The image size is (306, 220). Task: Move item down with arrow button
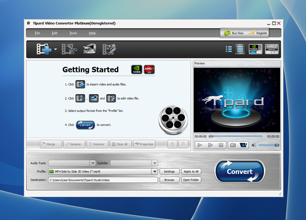coord(183,144)
